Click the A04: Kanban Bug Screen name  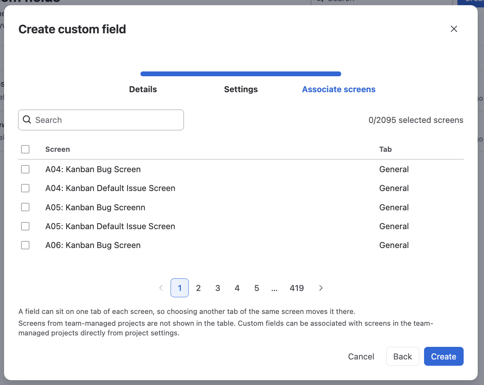93,169
